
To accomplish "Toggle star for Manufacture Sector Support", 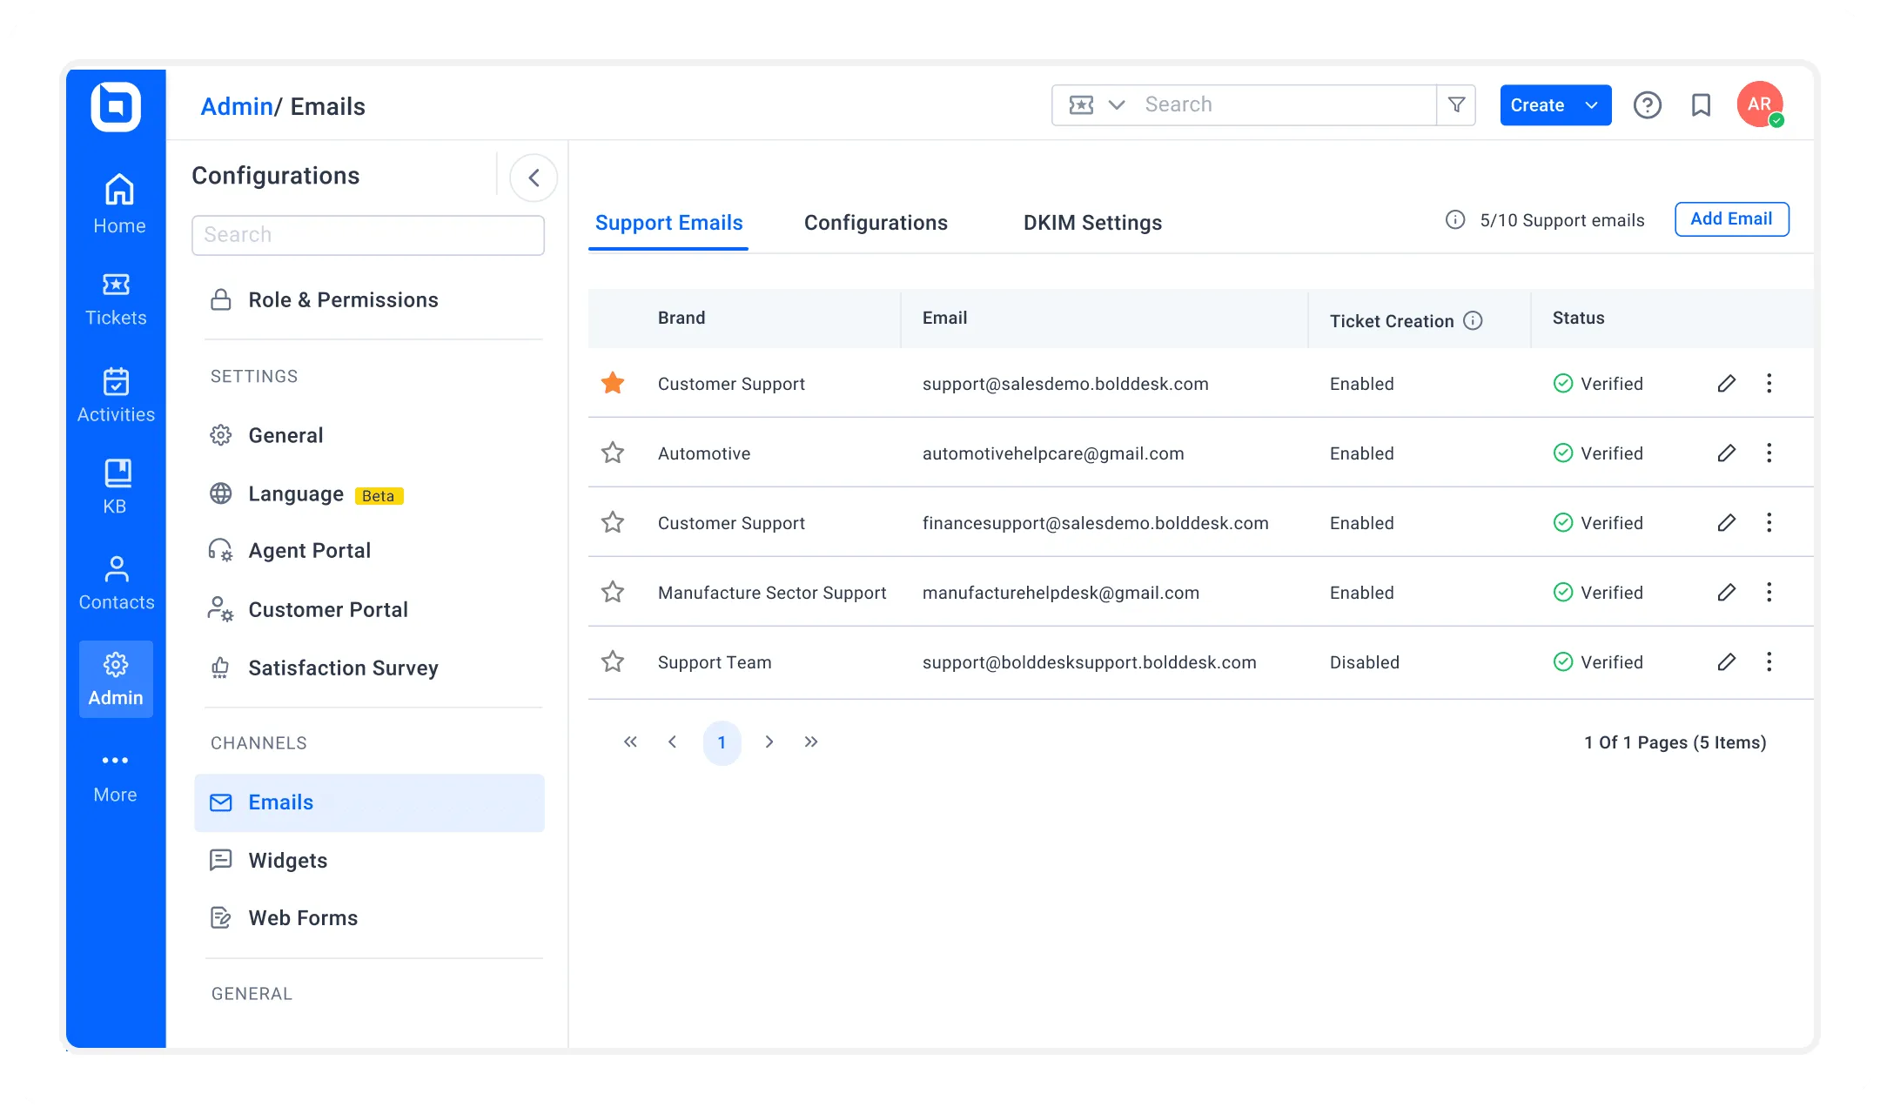I will click(613, 593).
